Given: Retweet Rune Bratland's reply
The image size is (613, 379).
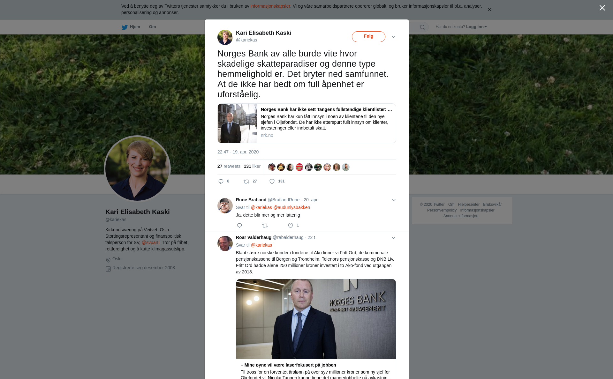Looking at the screenshot, I should pos(265,226).
